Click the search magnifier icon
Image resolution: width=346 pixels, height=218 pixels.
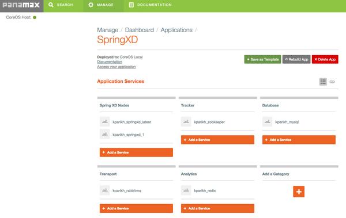(51, 5)
